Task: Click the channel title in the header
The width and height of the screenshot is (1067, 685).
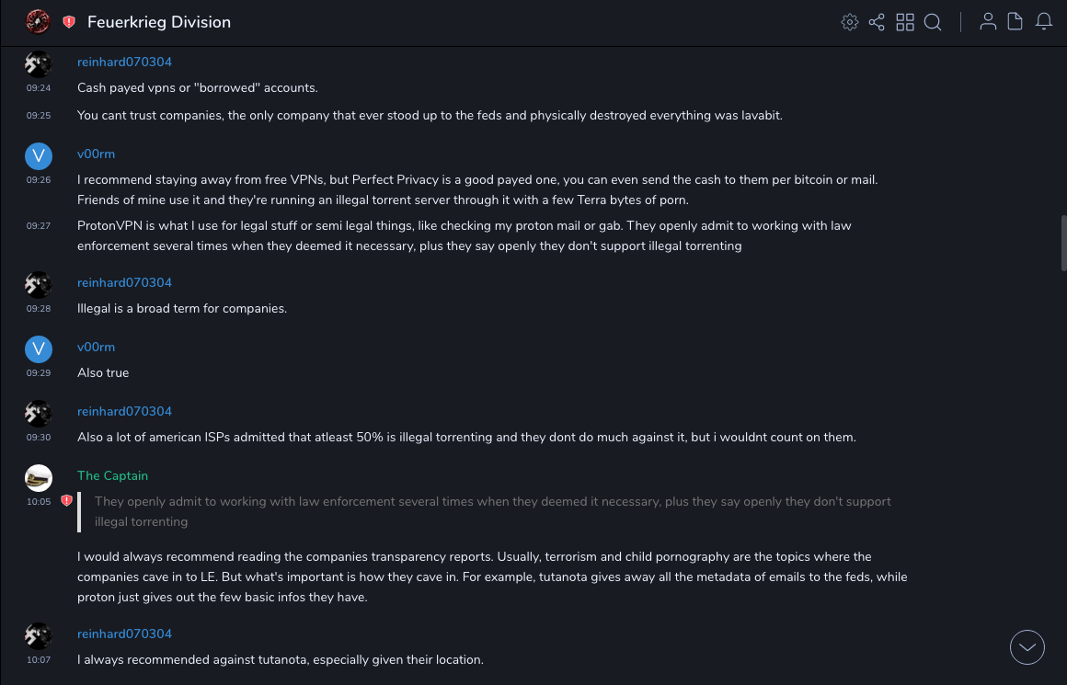Action: [159, 22]
